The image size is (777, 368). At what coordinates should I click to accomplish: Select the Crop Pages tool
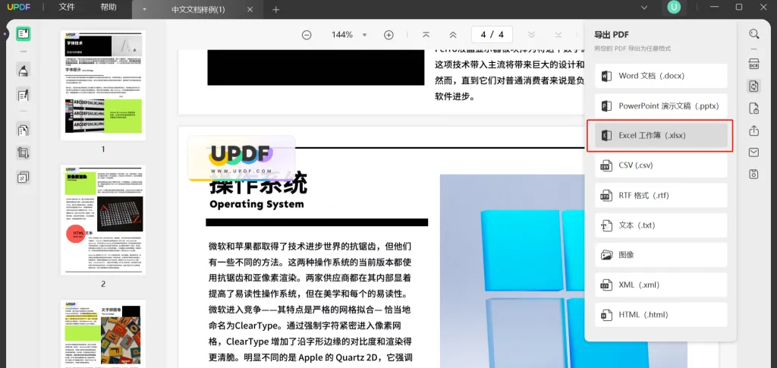[23, 153]
